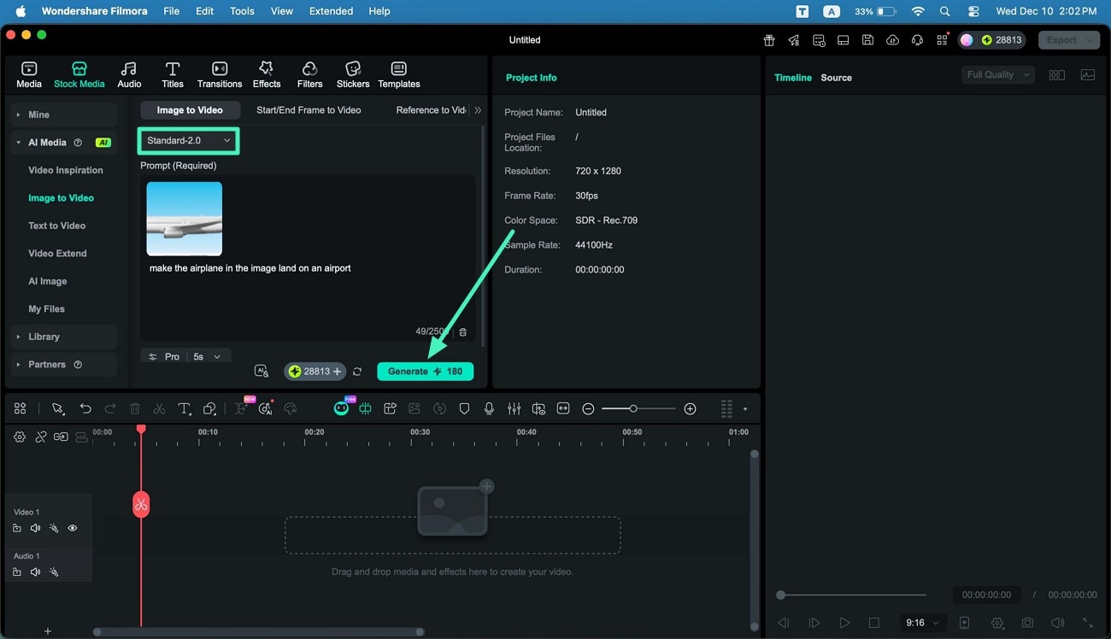Click the undo icon above the timeline
This screenshot has height=639, width=1111.
pos(85,408)
